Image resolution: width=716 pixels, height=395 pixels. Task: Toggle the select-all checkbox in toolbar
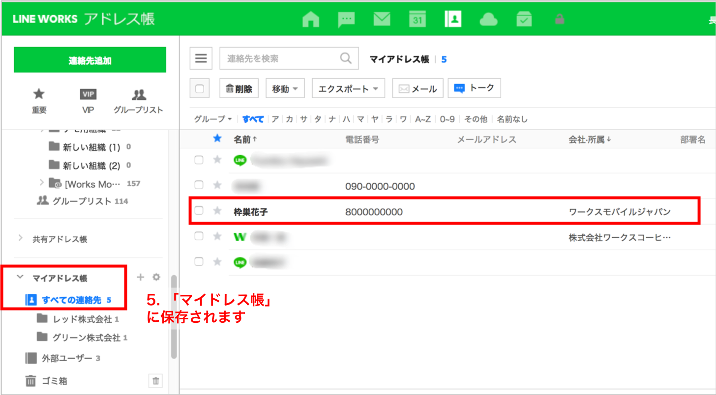pyautogui.click(x=200, y=89)
